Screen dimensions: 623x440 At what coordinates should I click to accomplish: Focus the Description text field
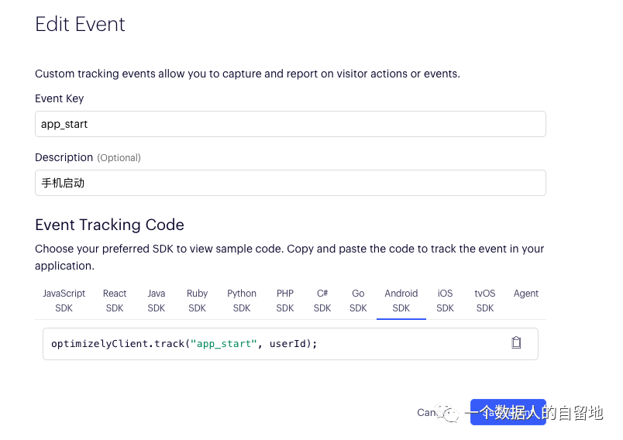pos(290,183)
